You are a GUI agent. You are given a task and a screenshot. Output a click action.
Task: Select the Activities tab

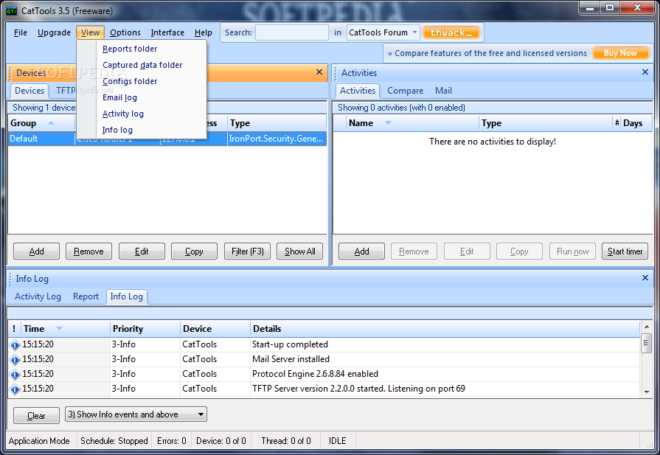358,91
